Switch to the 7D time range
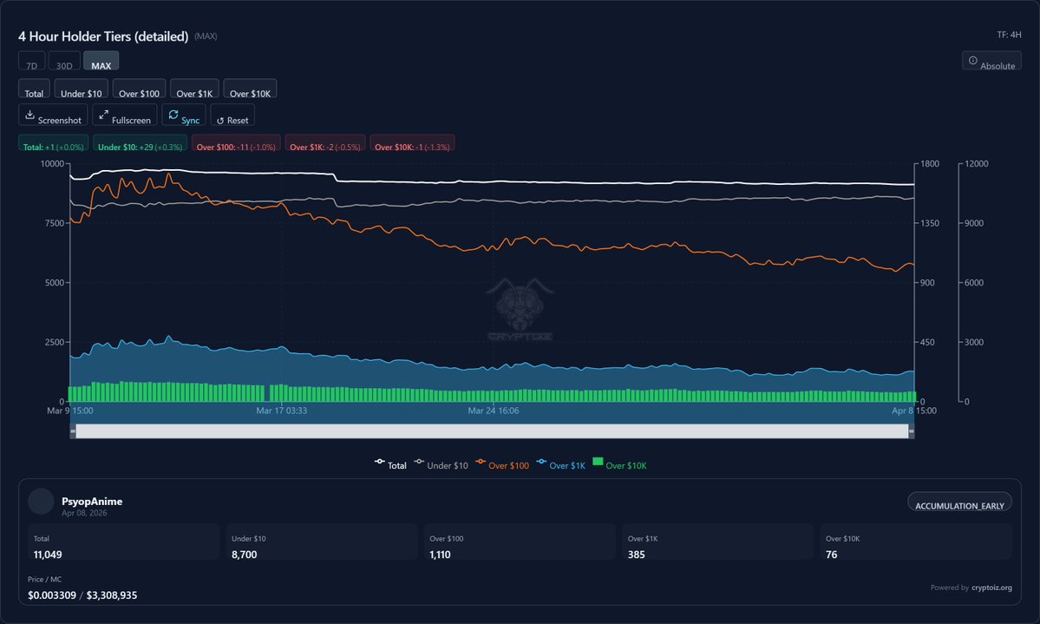The image size is (1040, 624). pyautogui.click(x=31, y=66)
